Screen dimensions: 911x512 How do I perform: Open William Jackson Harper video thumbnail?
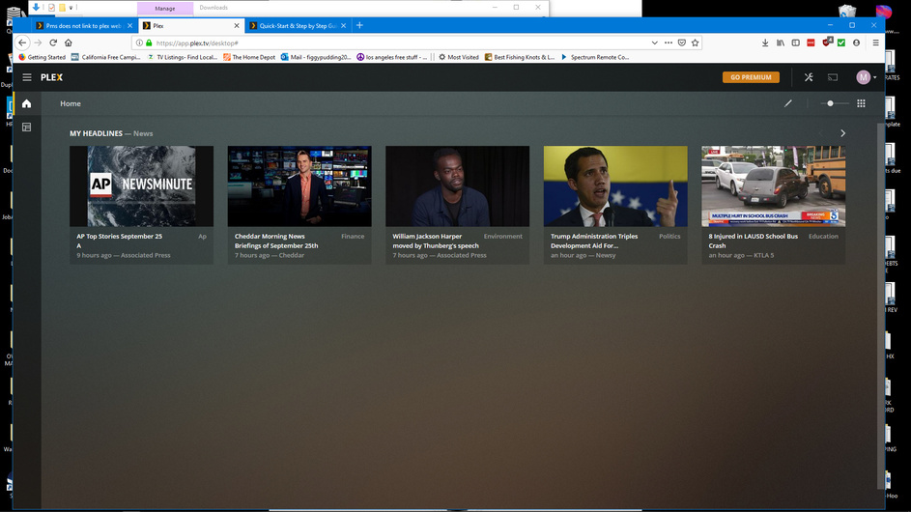click(457, 186)
